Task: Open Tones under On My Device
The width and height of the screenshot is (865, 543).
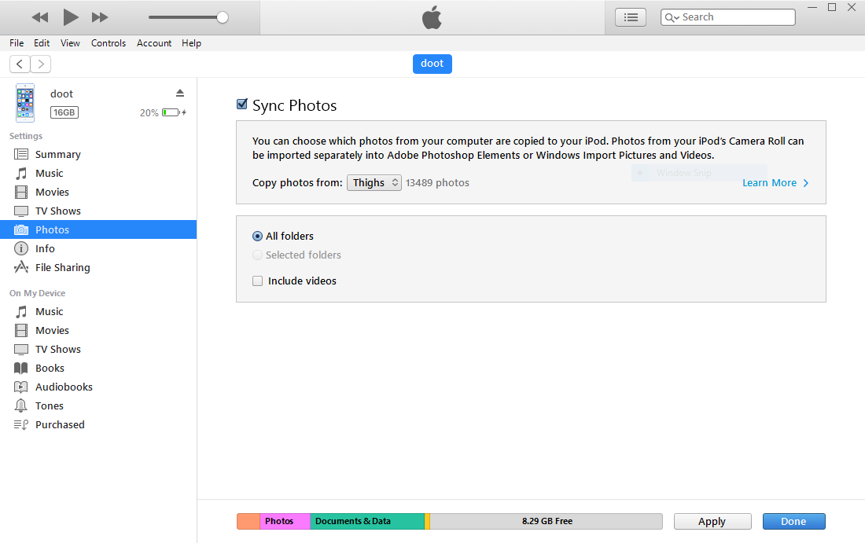Action: (x=49, y=406)
